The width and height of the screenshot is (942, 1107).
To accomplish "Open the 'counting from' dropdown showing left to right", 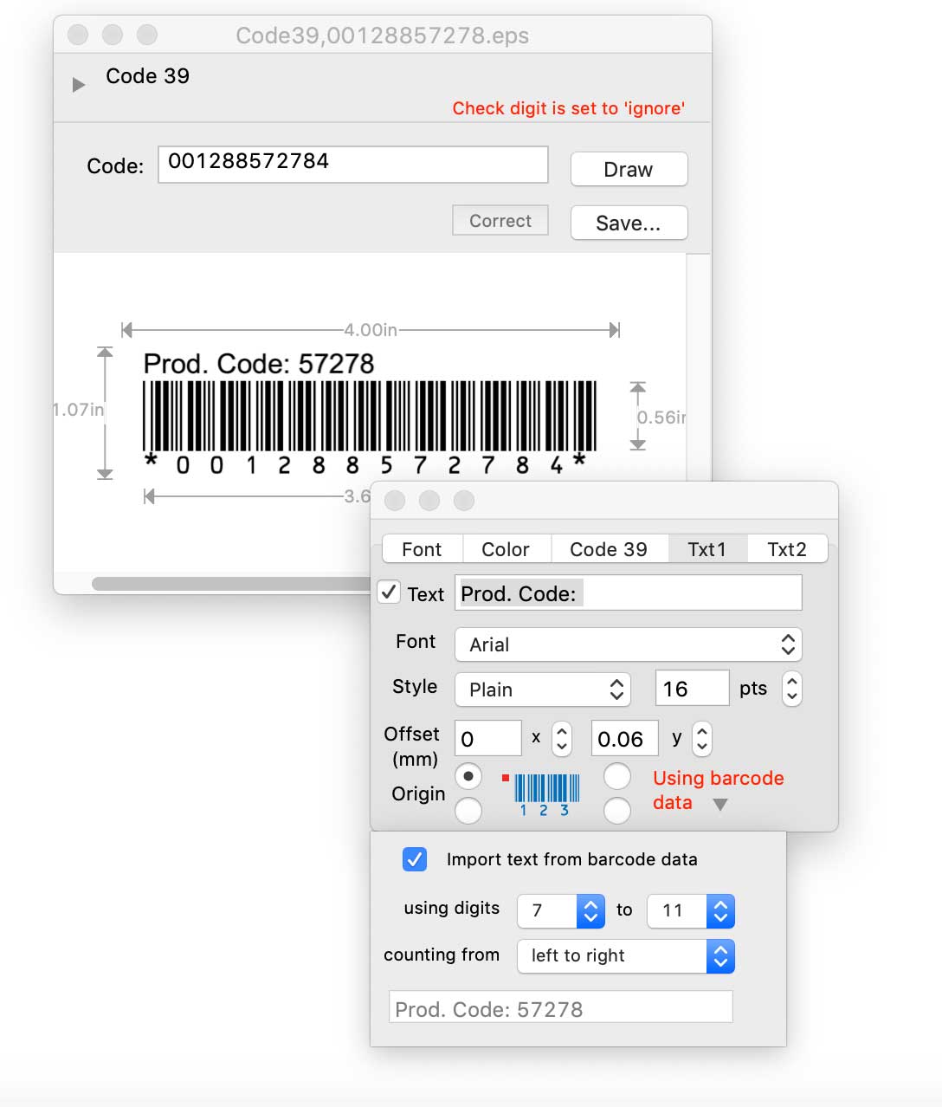I will 625,955.
